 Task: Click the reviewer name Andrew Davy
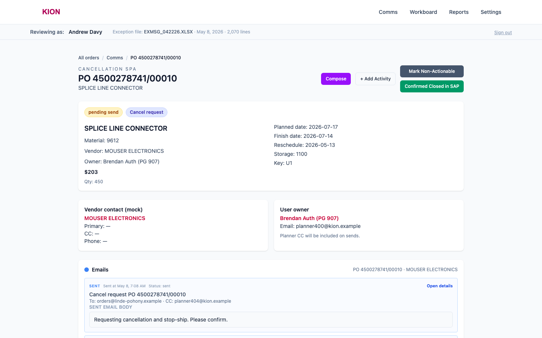click(85, 32)
